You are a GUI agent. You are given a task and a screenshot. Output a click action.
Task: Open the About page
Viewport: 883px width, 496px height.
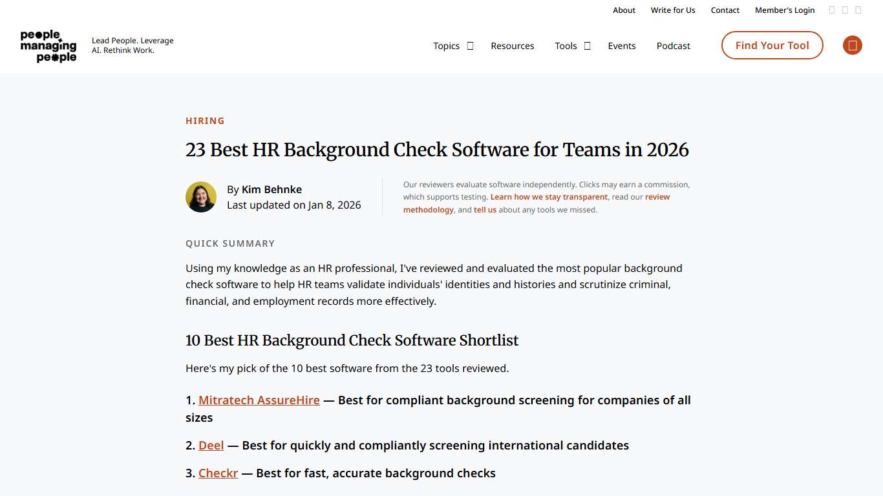point(624,10)
